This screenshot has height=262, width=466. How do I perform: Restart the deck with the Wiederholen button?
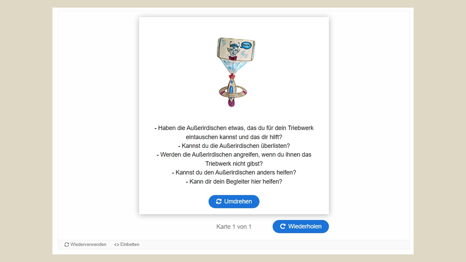pyautogui.click(x=301, y=226)
